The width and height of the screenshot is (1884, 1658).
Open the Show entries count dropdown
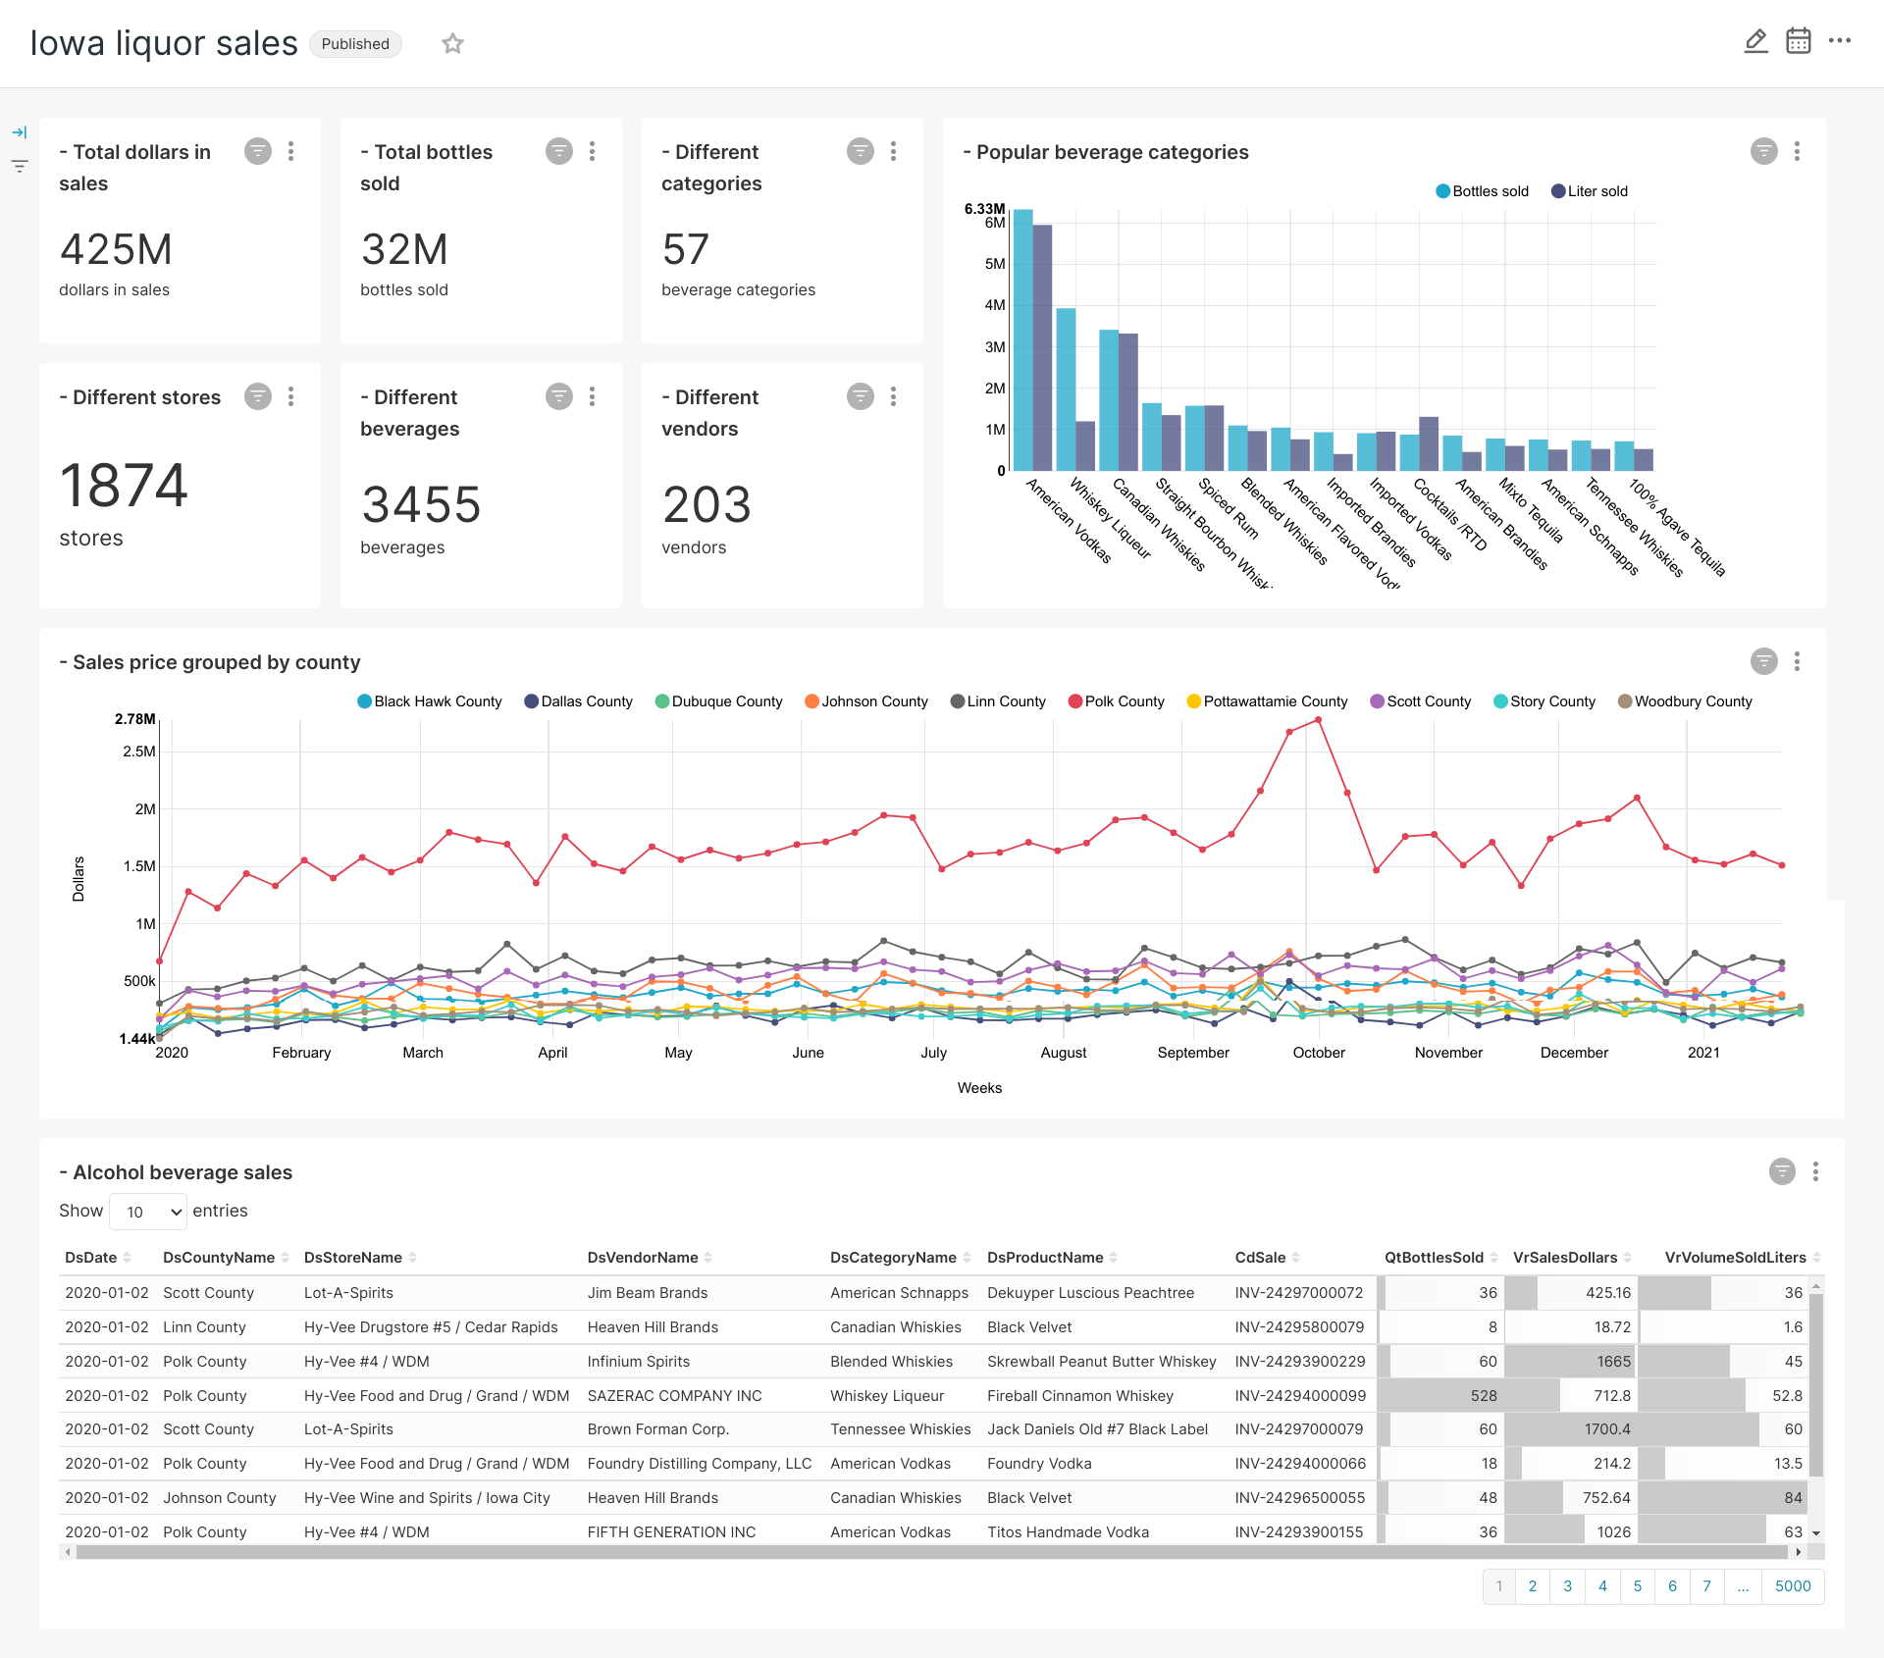click(148, 1212)
